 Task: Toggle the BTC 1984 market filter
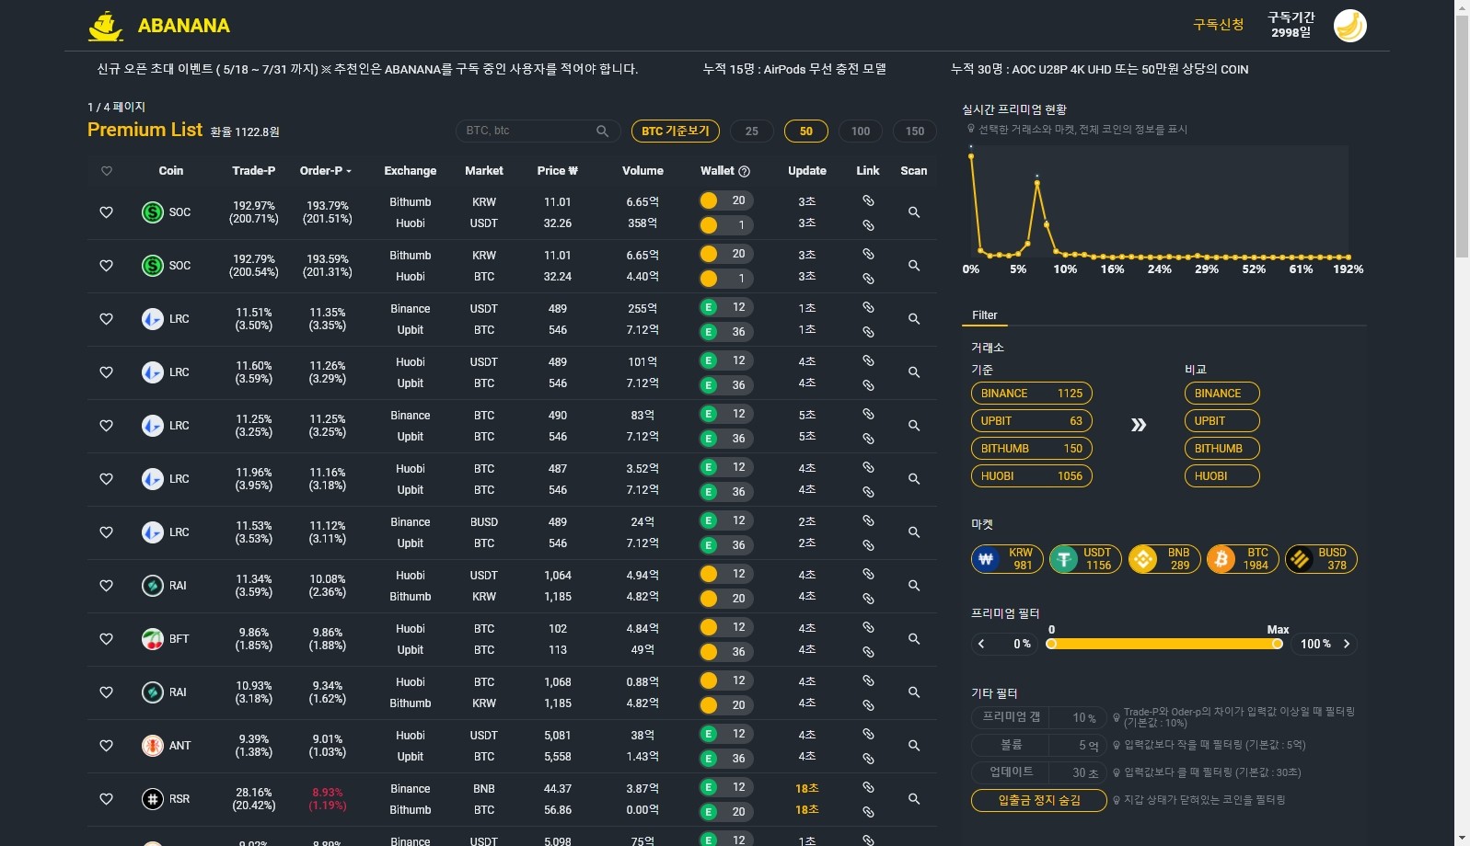coord(1243,559)
